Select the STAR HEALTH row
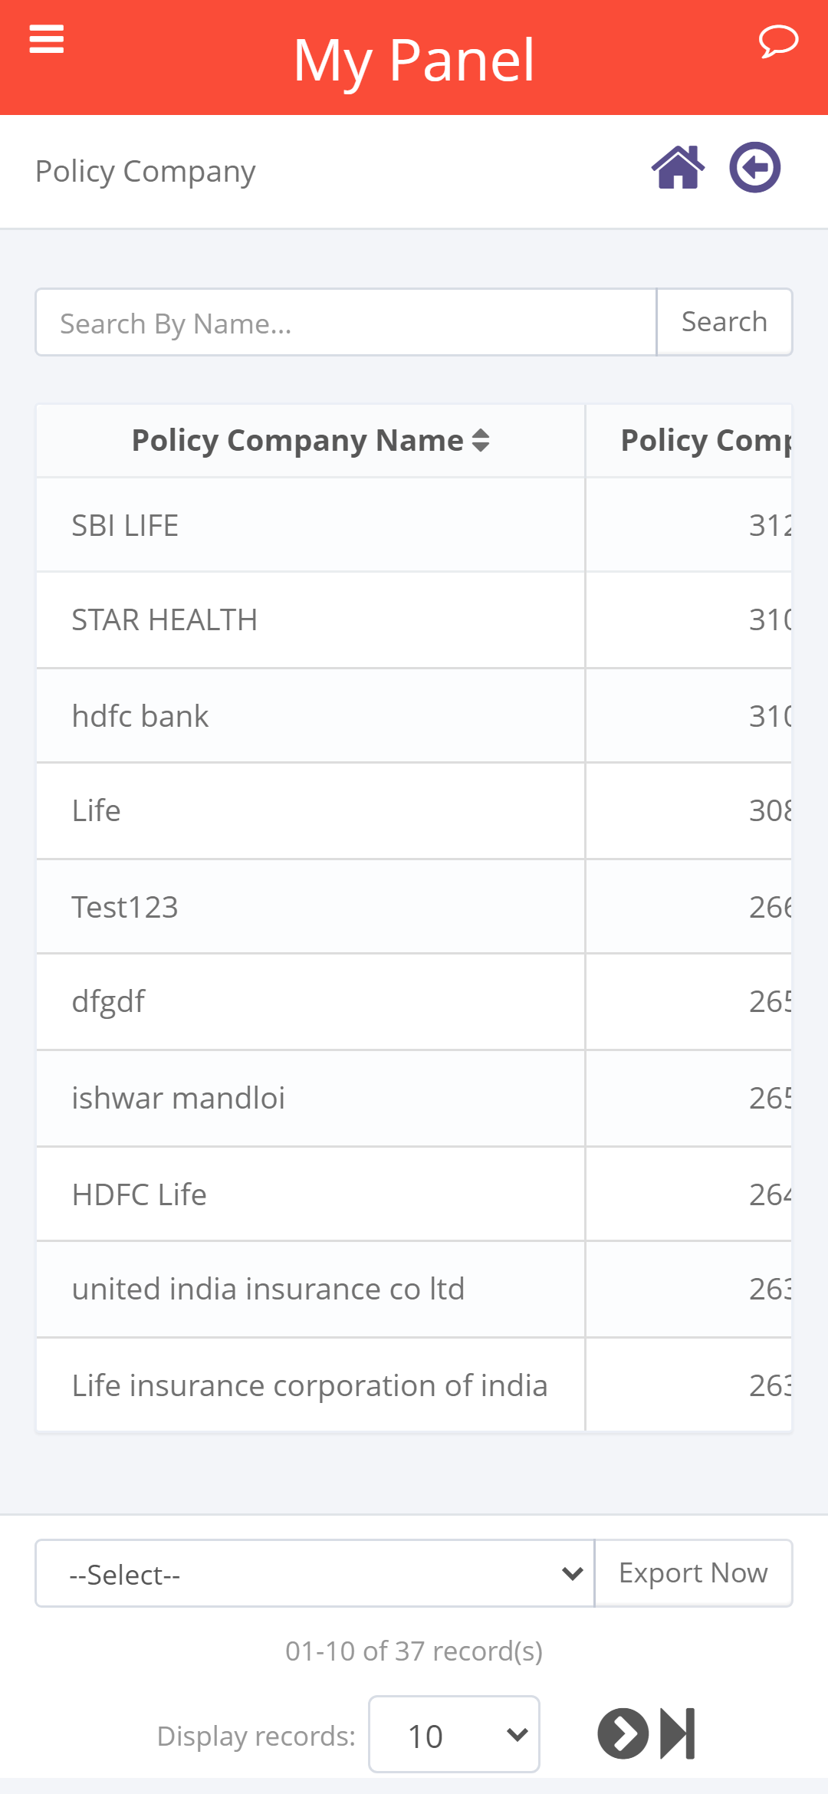Viewport: 828px width, 1794px height. 414,620
